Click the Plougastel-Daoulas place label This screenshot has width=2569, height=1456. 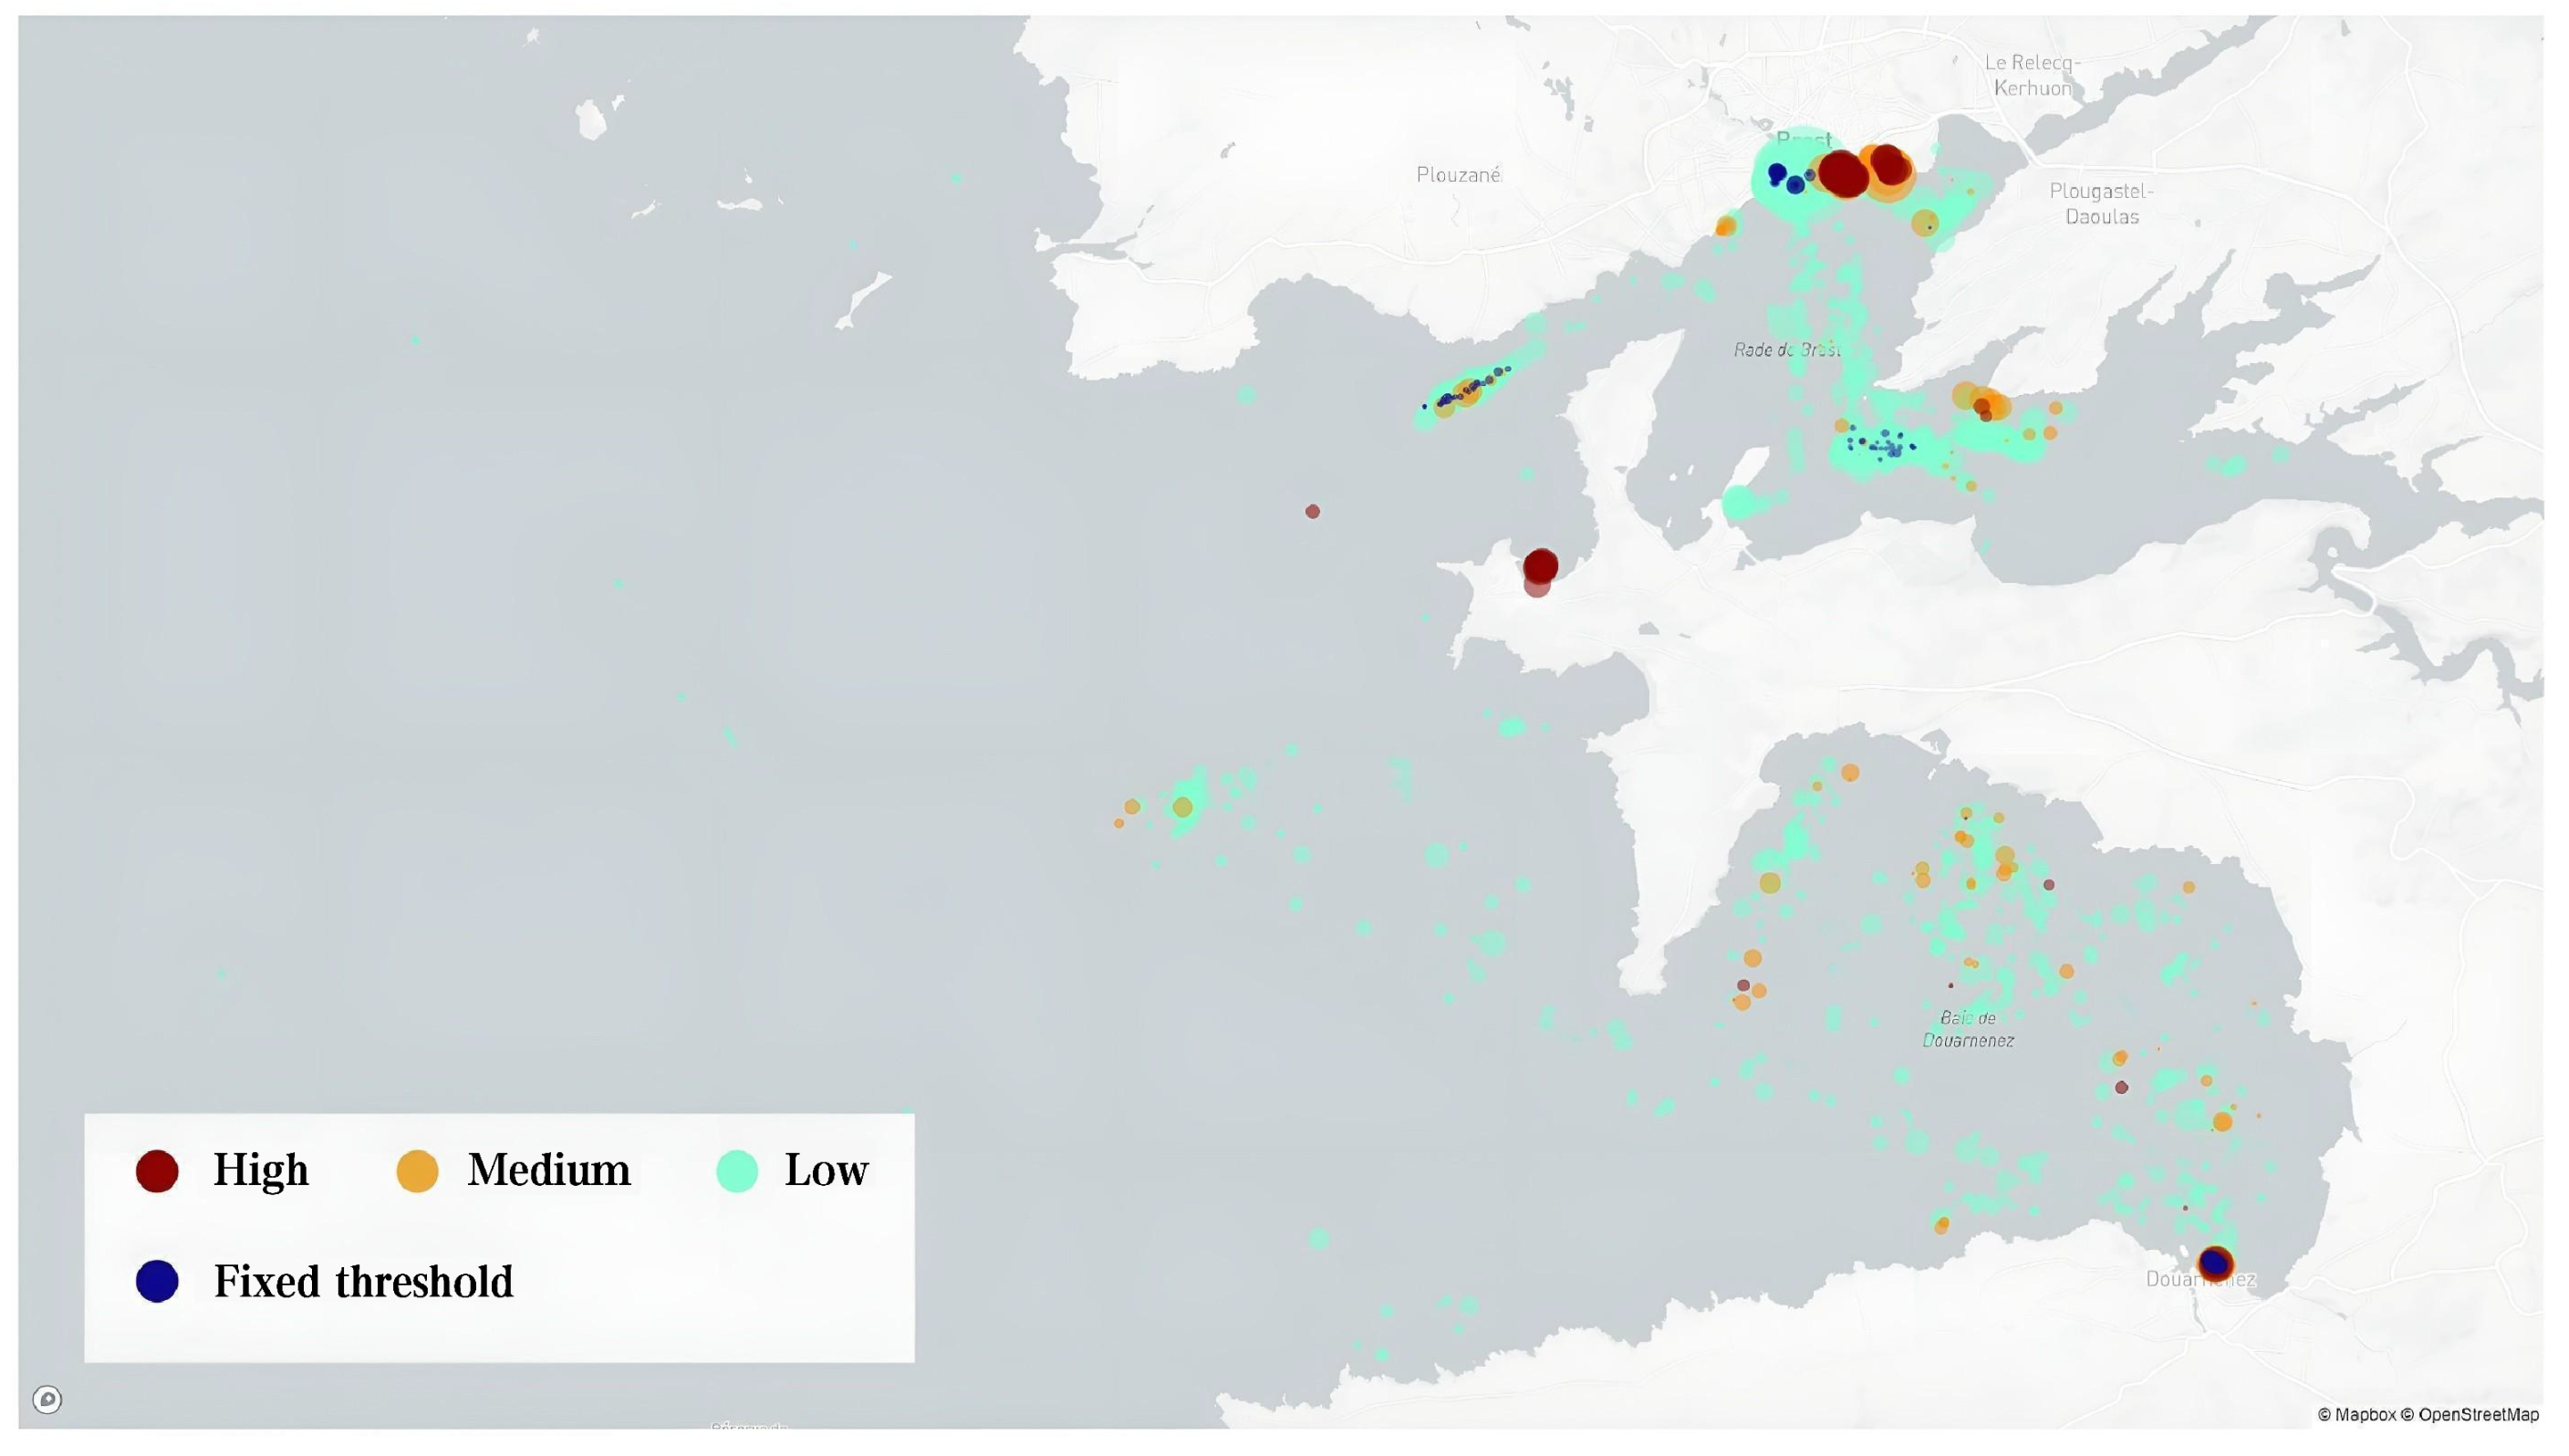(x=2101, y=203)
